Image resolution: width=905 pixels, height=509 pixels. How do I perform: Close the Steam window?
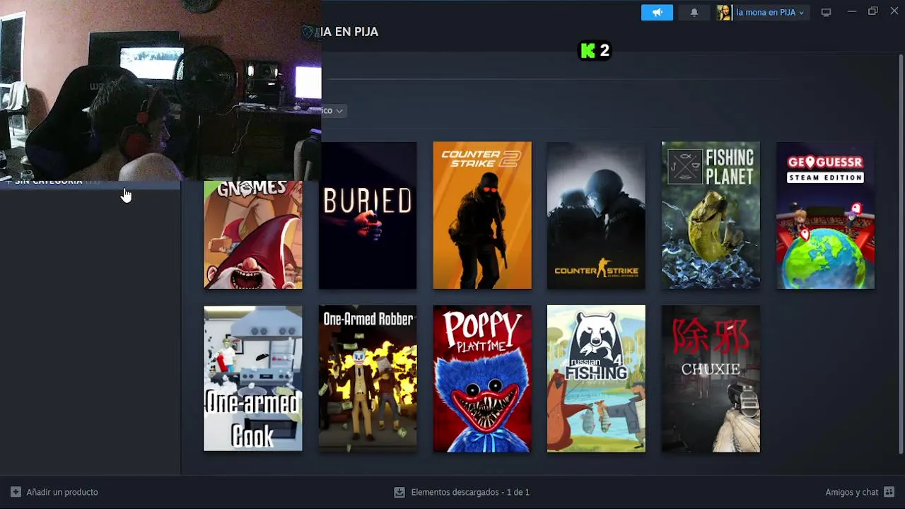coord(894,11)
